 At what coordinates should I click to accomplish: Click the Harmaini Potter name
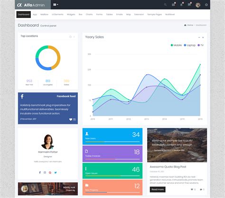point(48,152)
